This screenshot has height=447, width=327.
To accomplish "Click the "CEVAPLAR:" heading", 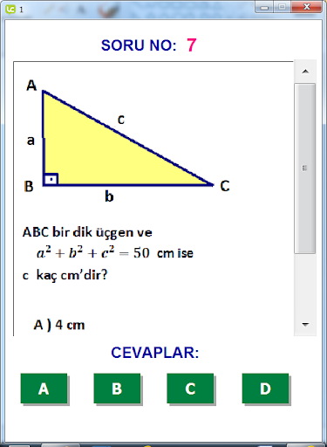I will (155, 353).
